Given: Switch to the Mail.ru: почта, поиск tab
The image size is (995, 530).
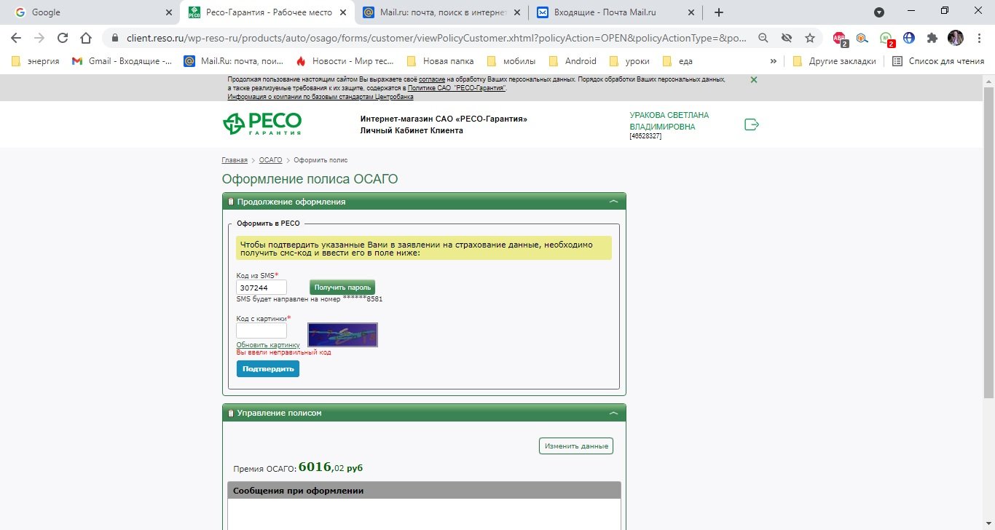Looking at the screenshot, I should pos(441,12).
